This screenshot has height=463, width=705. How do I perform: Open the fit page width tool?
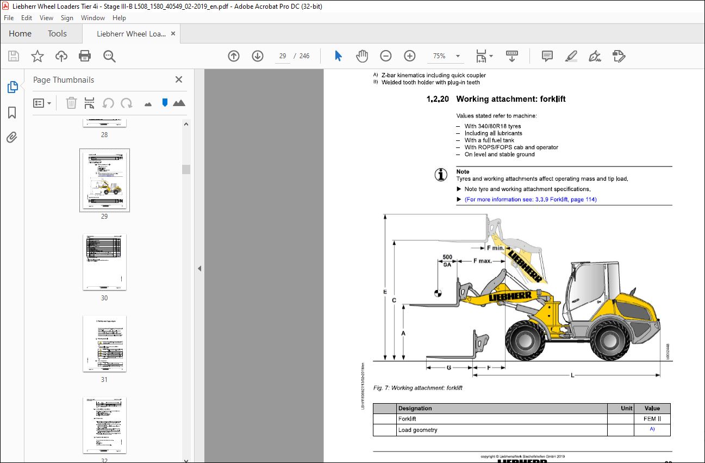click(x=481, y=56)
